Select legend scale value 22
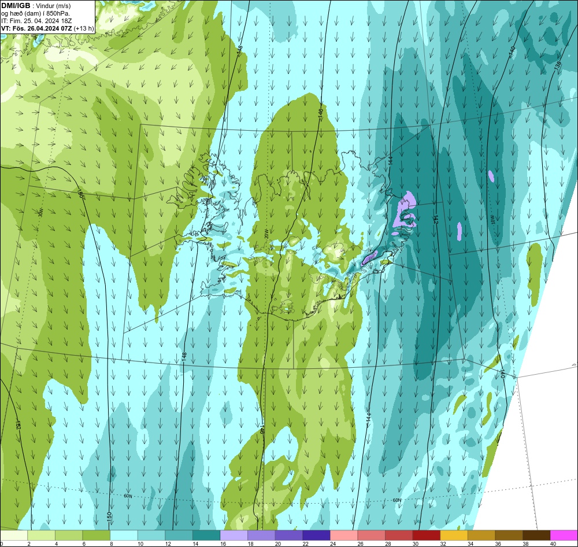 click(x=306, y=544)
